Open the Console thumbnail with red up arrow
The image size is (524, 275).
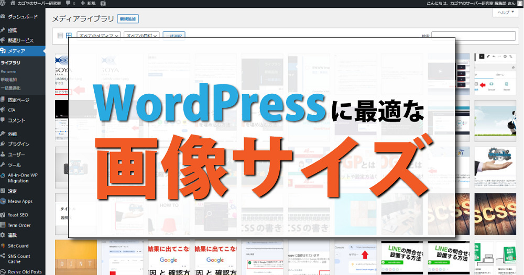[x=355, y=257]
